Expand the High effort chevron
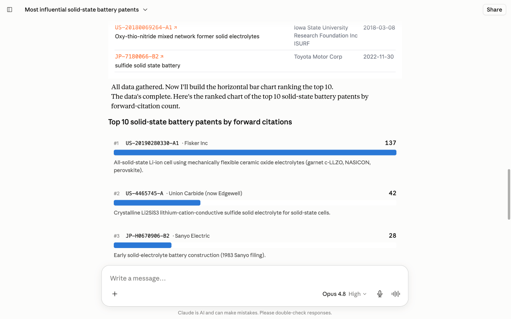Screen dimensions: 511x319 (364, 294)
